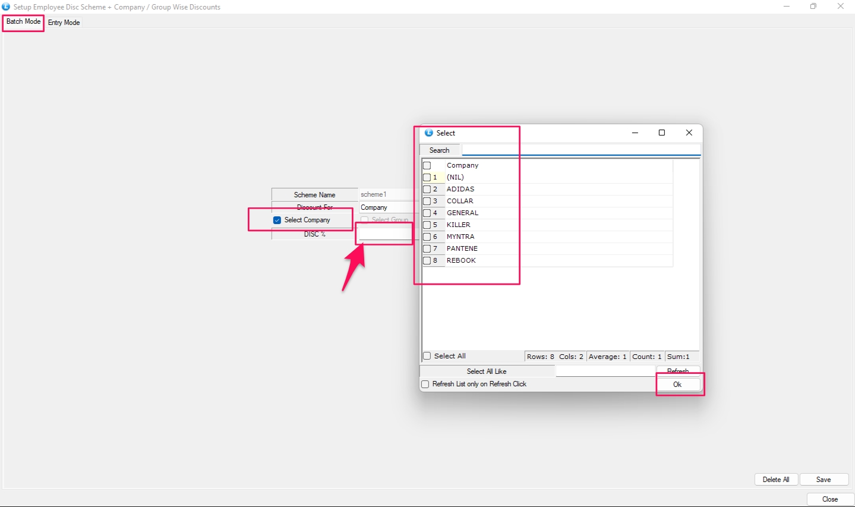The image size is (855, 507).
Task: Open the Entry Mode tab
Action: (x=64, y=23)
